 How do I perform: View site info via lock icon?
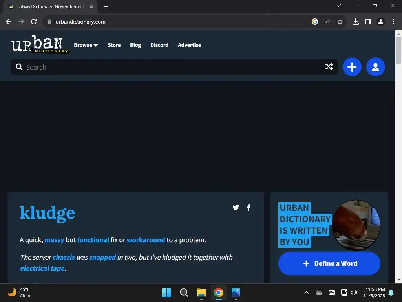click(49, 22)
